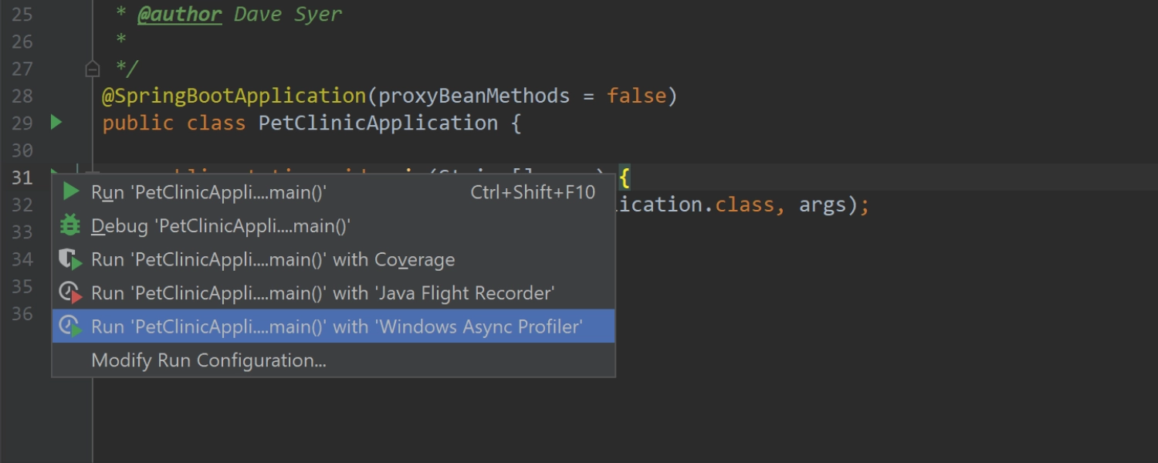Open Modify Run Configuration...
The width and height of the screenshot is (1158, 463).
click(334, 360)
